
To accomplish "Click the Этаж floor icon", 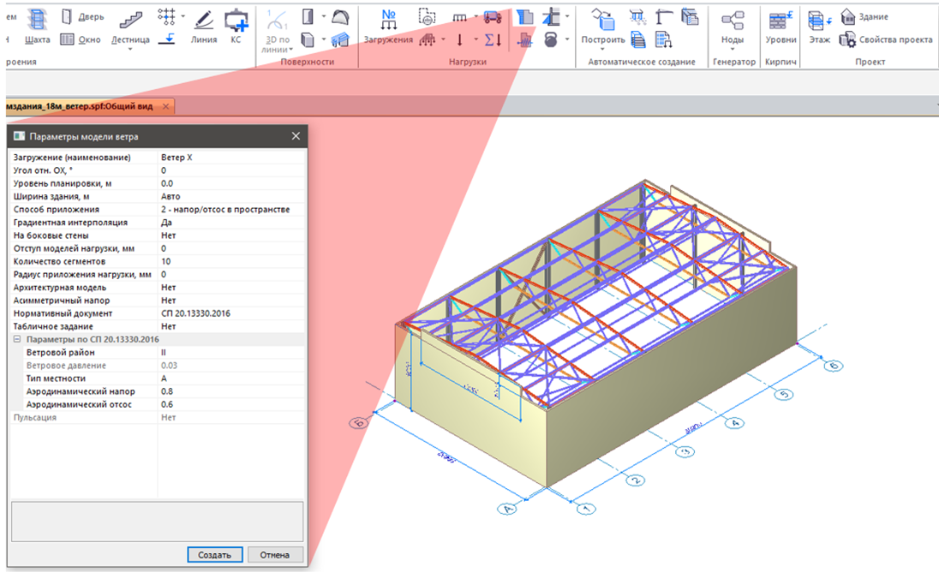I will (819, 20).
